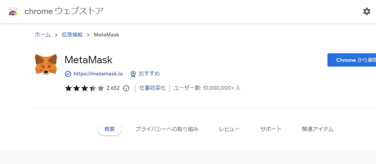
Task: Open the 仕事効率化 category link
Action: coord(153,88)
